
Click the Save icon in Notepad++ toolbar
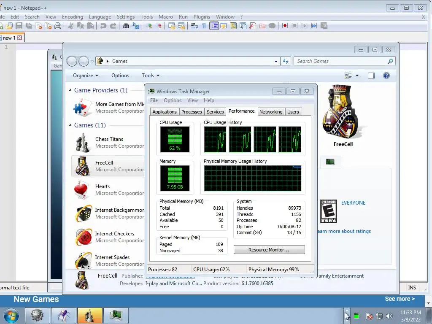click(x=19, y=26)
